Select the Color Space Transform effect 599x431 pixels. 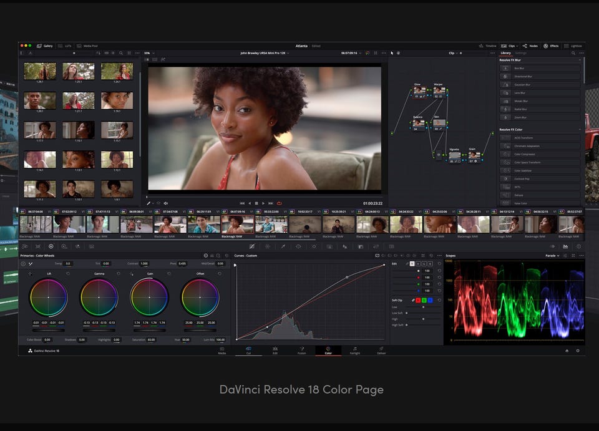tap(540, 162)
